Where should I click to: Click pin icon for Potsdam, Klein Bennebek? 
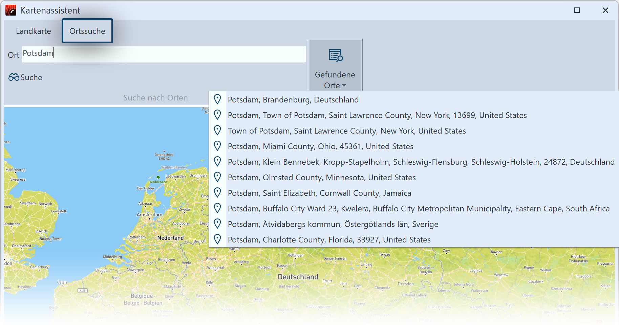(217, 162)
